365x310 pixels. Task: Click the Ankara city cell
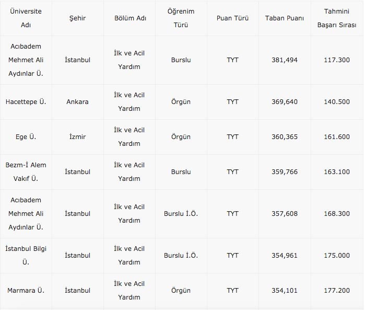coord(77,102)
